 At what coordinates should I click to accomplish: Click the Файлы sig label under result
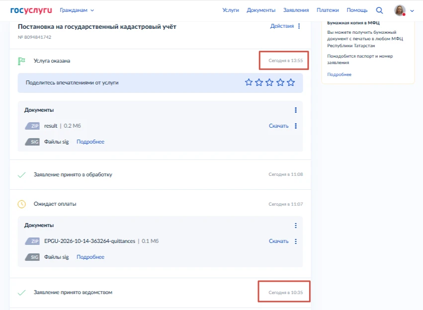[56, 142]
